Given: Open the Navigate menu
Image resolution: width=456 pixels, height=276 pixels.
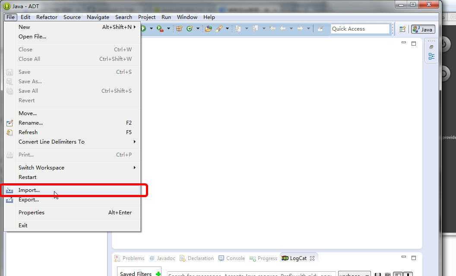Looking at the screenshot, I should pyautogui.click(x=98, y=17).
